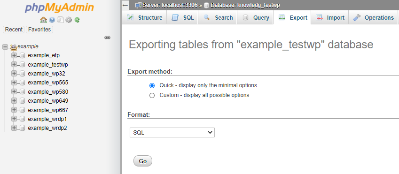Collapse the example server tree node

click(5, 46)
